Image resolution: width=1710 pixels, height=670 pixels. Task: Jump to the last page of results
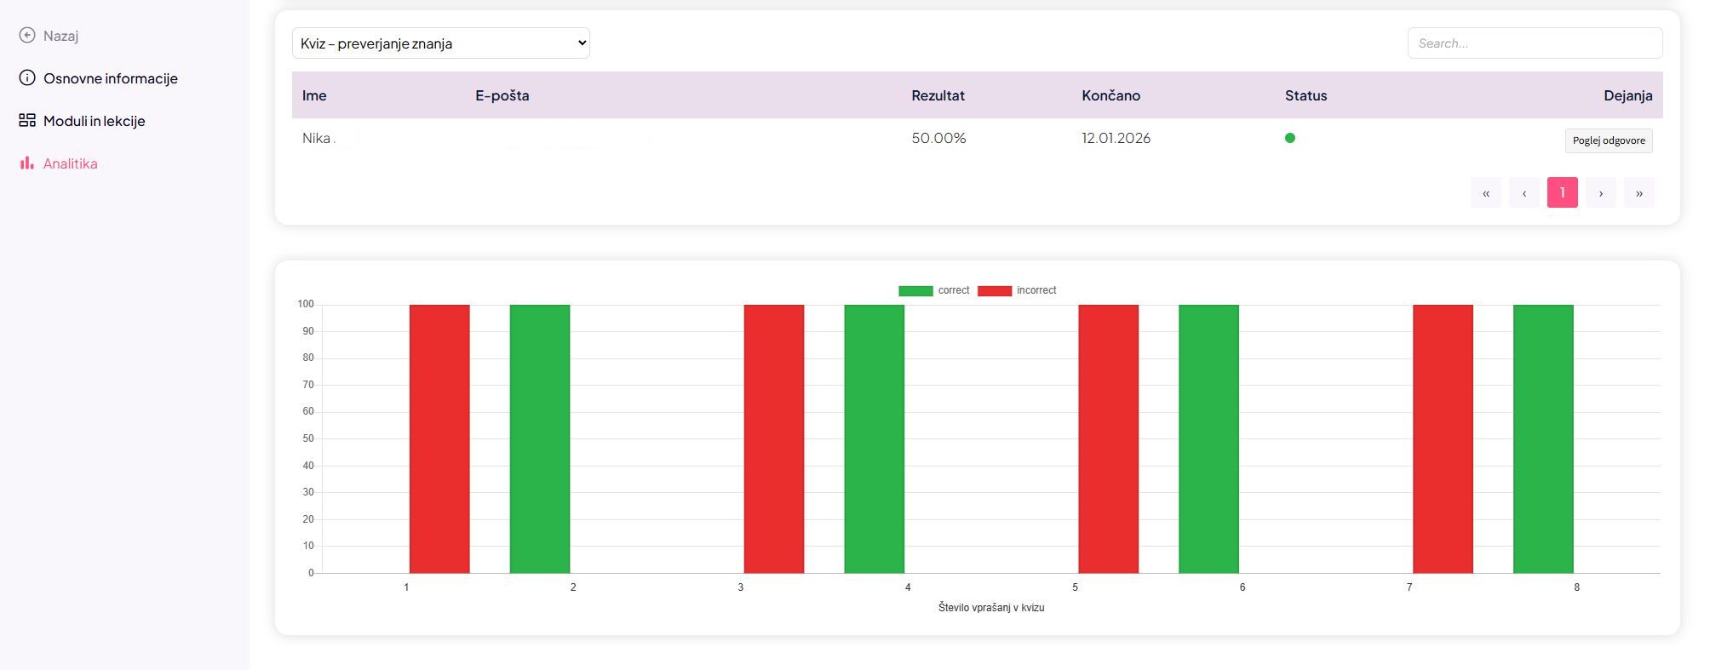click(1638, 193)
